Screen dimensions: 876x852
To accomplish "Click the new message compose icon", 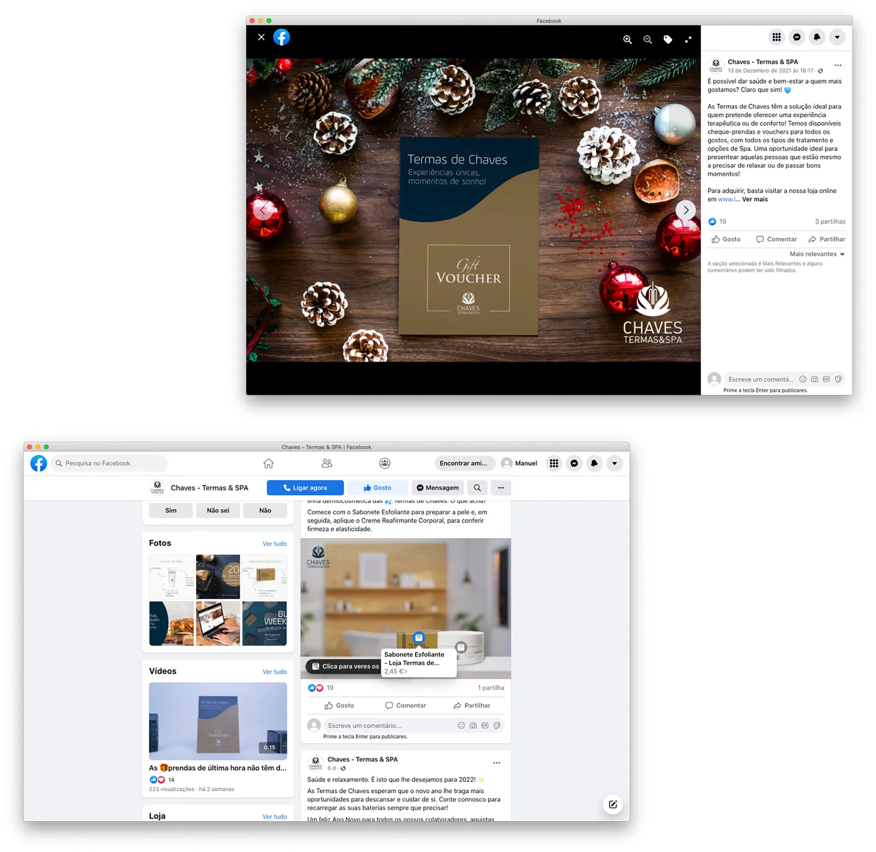I will [613, 804].
